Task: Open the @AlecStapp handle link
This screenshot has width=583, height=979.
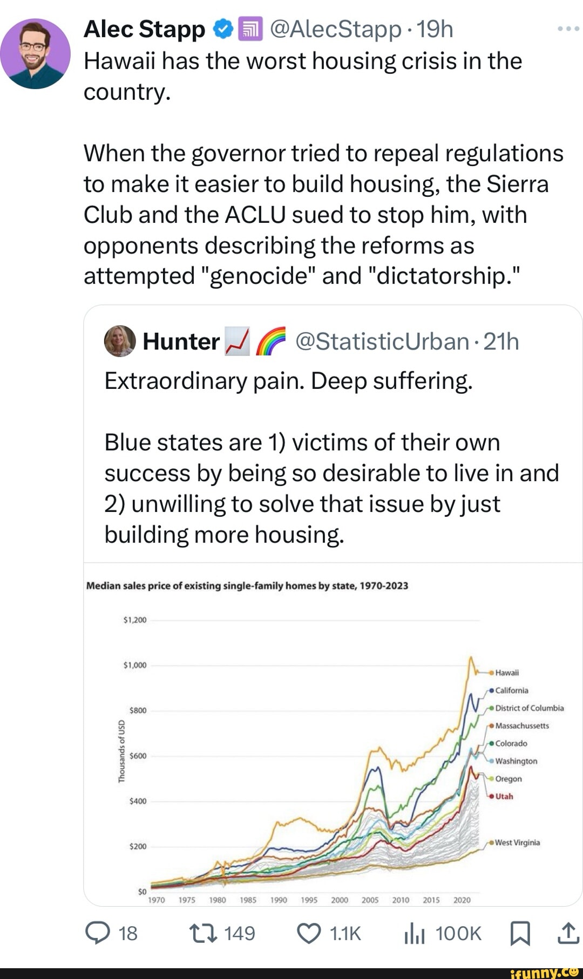Action: (335, 30)
